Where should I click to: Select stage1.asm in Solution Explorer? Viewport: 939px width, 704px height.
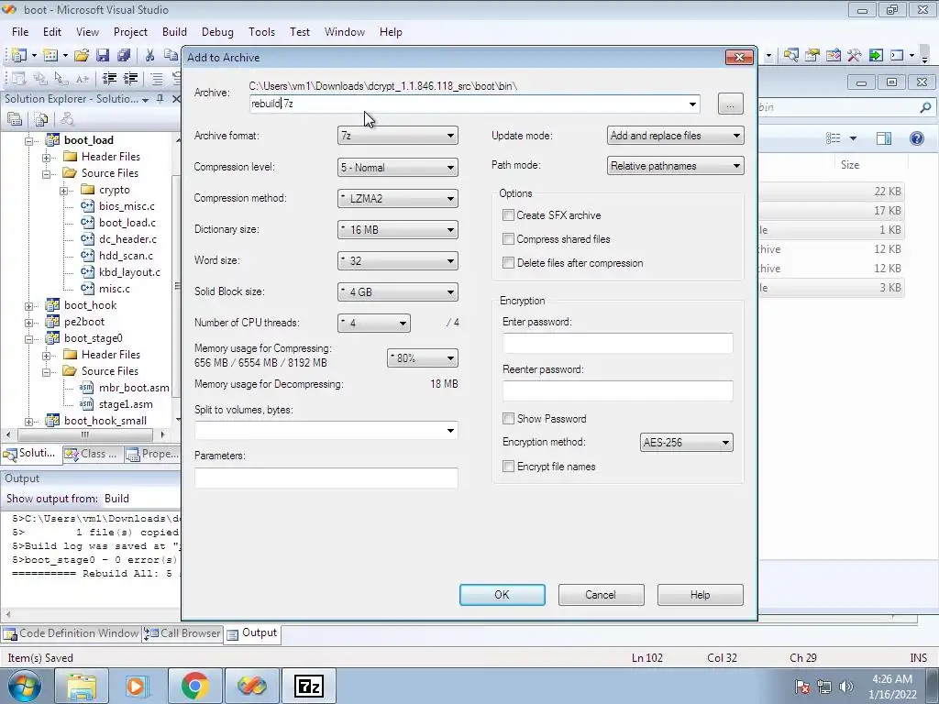126,404
